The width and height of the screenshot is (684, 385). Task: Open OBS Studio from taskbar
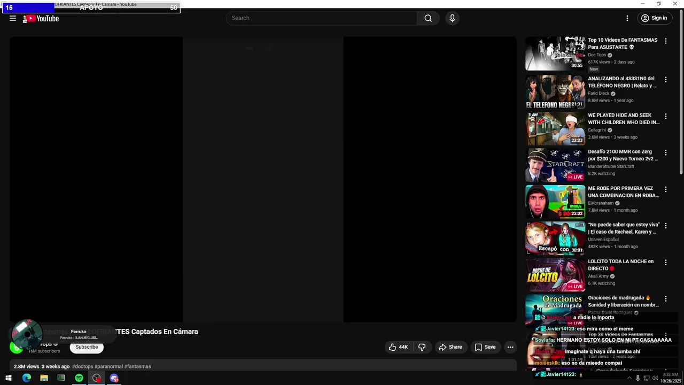coord(96,378)
